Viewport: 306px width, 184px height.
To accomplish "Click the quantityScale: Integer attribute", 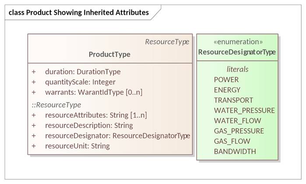I will pos(80,82).
